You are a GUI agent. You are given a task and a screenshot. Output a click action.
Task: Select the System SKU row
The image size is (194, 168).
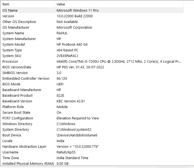click(x=93, y=56)
